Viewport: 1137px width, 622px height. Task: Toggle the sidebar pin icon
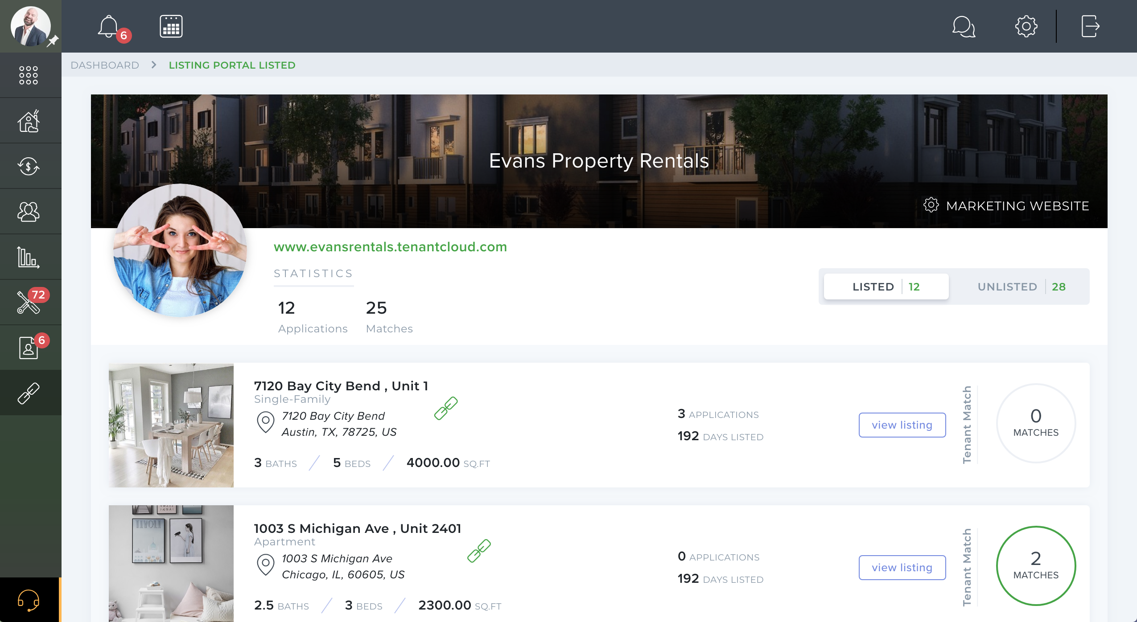tap(53, 41)
